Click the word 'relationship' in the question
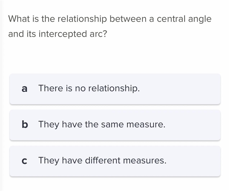This screenshot has height=191, width=230. (82, 19)
